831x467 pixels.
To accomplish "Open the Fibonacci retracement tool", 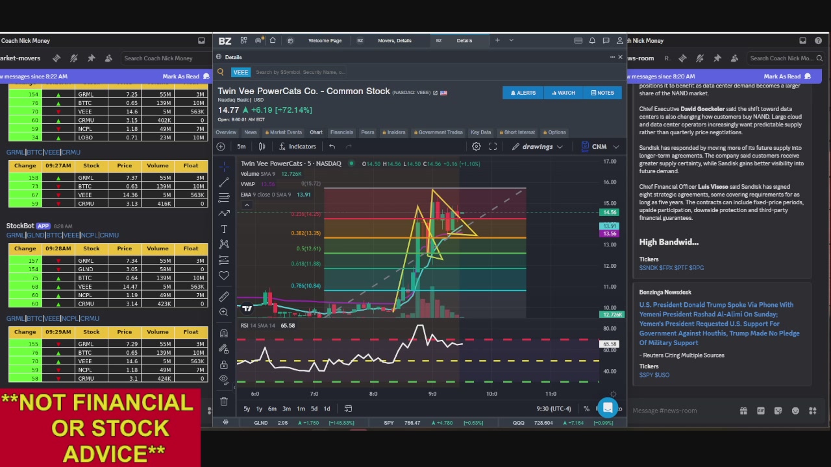I will 224,198.
